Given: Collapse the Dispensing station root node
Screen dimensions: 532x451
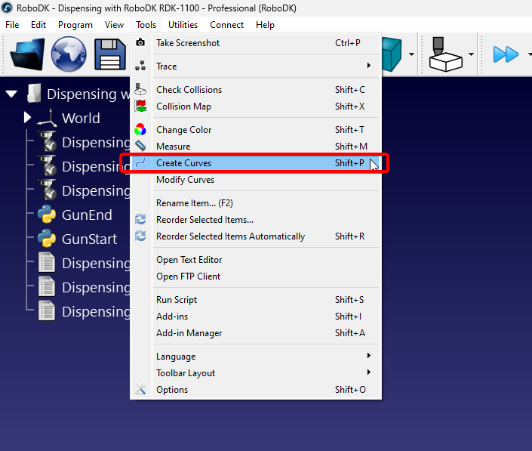Looking at the screenshot, I should coord(11,94).
